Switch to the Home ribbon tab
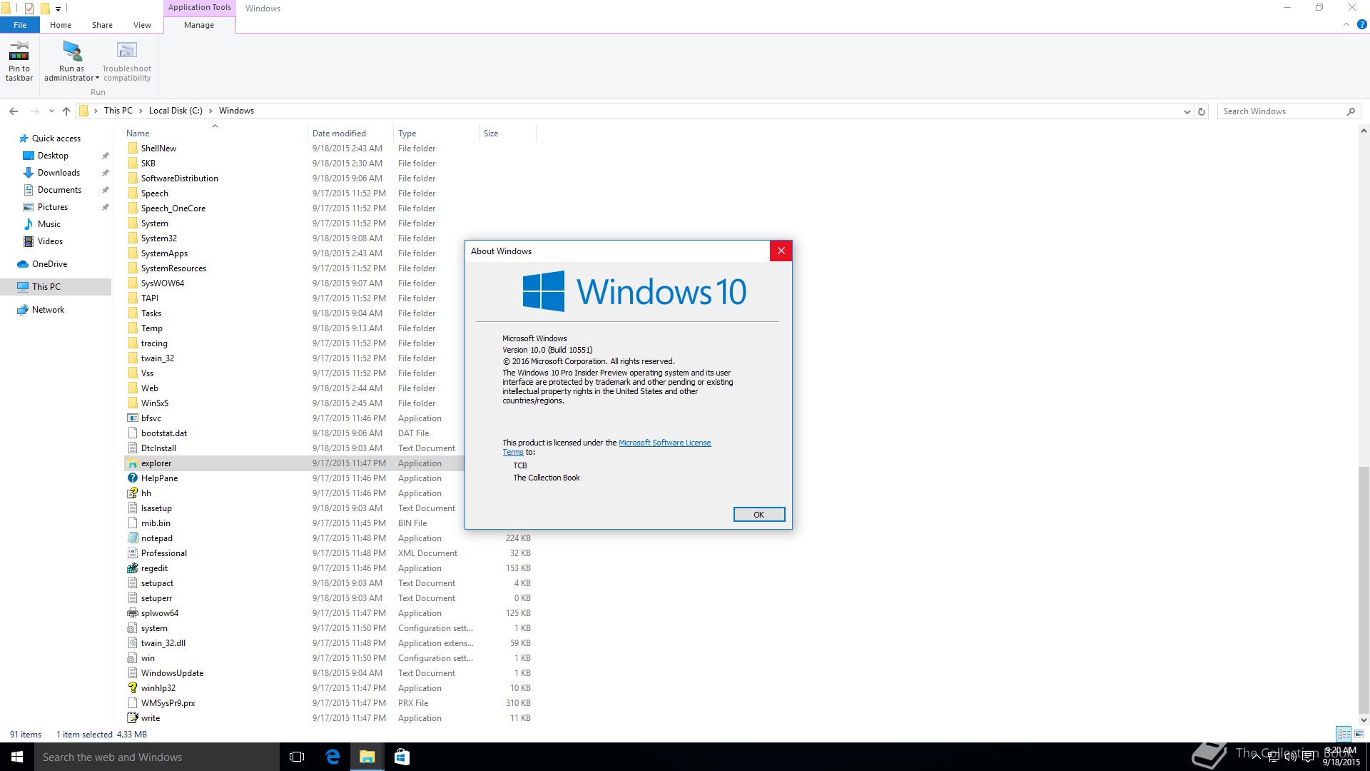Image resolution: width=1370 pixels, height=771 pixels. click(x=61, y=25)
